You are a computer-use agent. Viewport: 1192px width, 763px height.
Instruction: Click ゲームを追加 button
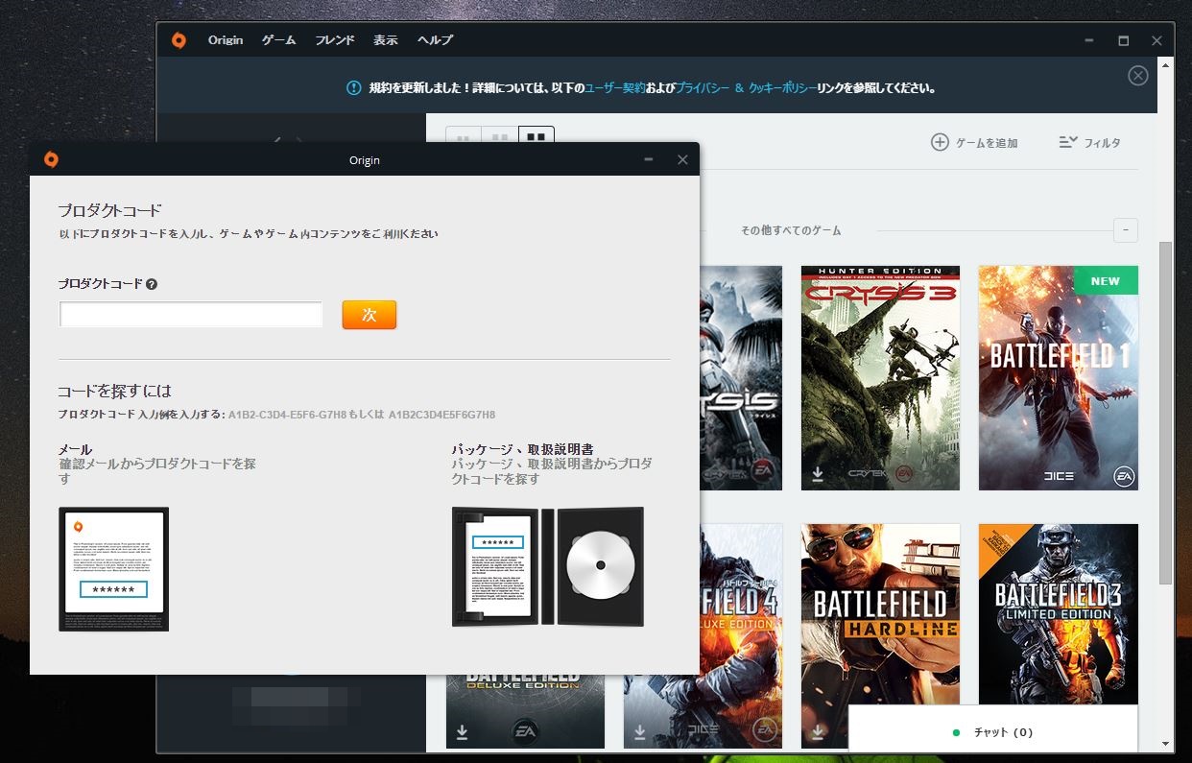tap(974, 143)
